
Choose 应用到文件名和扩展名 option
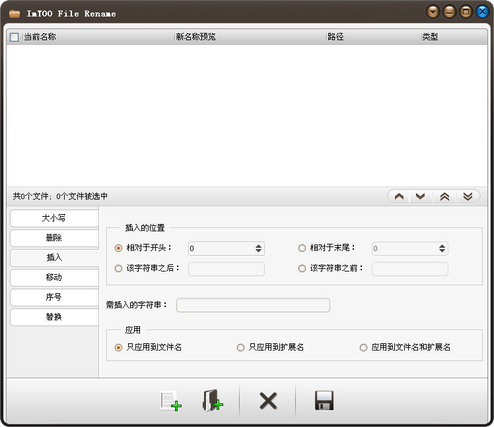click(364, 347)
